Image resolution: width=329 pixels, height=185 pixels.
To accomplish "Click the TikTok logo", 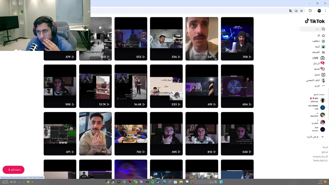I will [x=315, y=21].
